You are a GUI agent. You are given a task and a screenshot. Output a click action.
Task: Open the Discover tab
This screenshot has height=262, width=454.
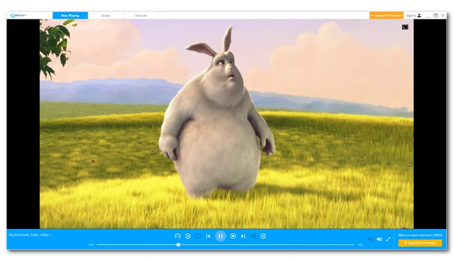pos(141,15)
